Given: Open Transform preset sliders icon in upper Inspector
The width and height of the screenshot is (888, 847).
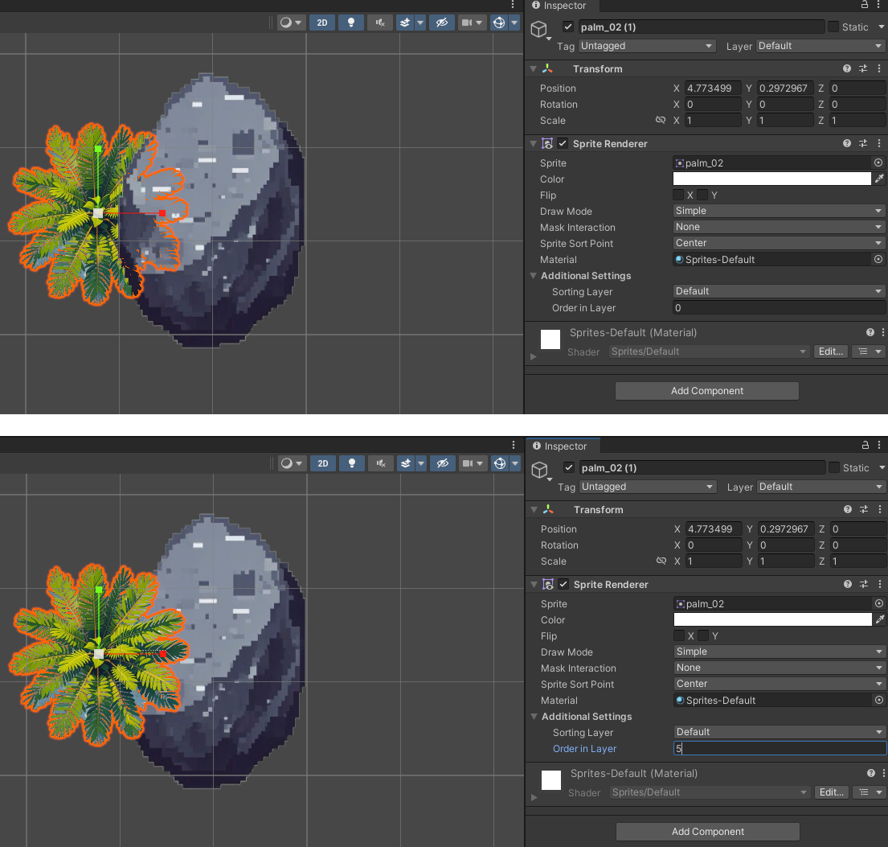Looking at the screenshot, I should [863, 69].
